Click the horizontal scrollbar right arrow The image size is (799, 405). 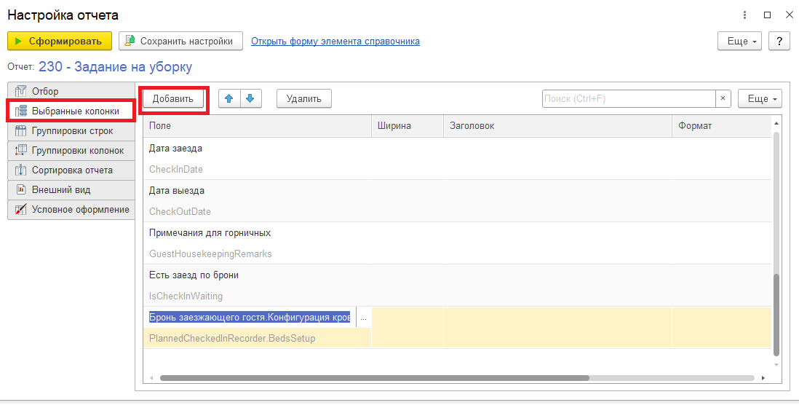coord(763,379)
